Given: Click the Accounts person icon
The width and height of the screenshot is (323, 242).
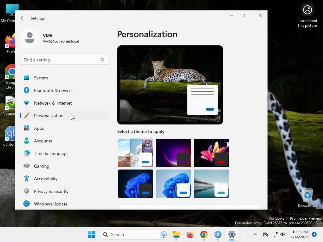Looking at the screenshot, I should coord(26,141).
